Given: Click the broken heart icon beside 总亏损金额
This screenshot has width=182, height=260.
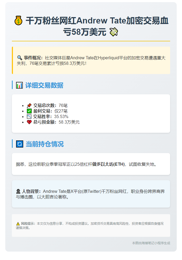Looking at the screenshot, I should 29,122.
